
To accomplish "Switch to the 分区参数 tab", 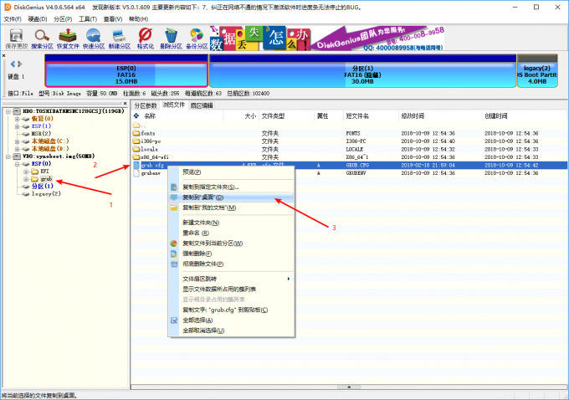I will point(146,105).
